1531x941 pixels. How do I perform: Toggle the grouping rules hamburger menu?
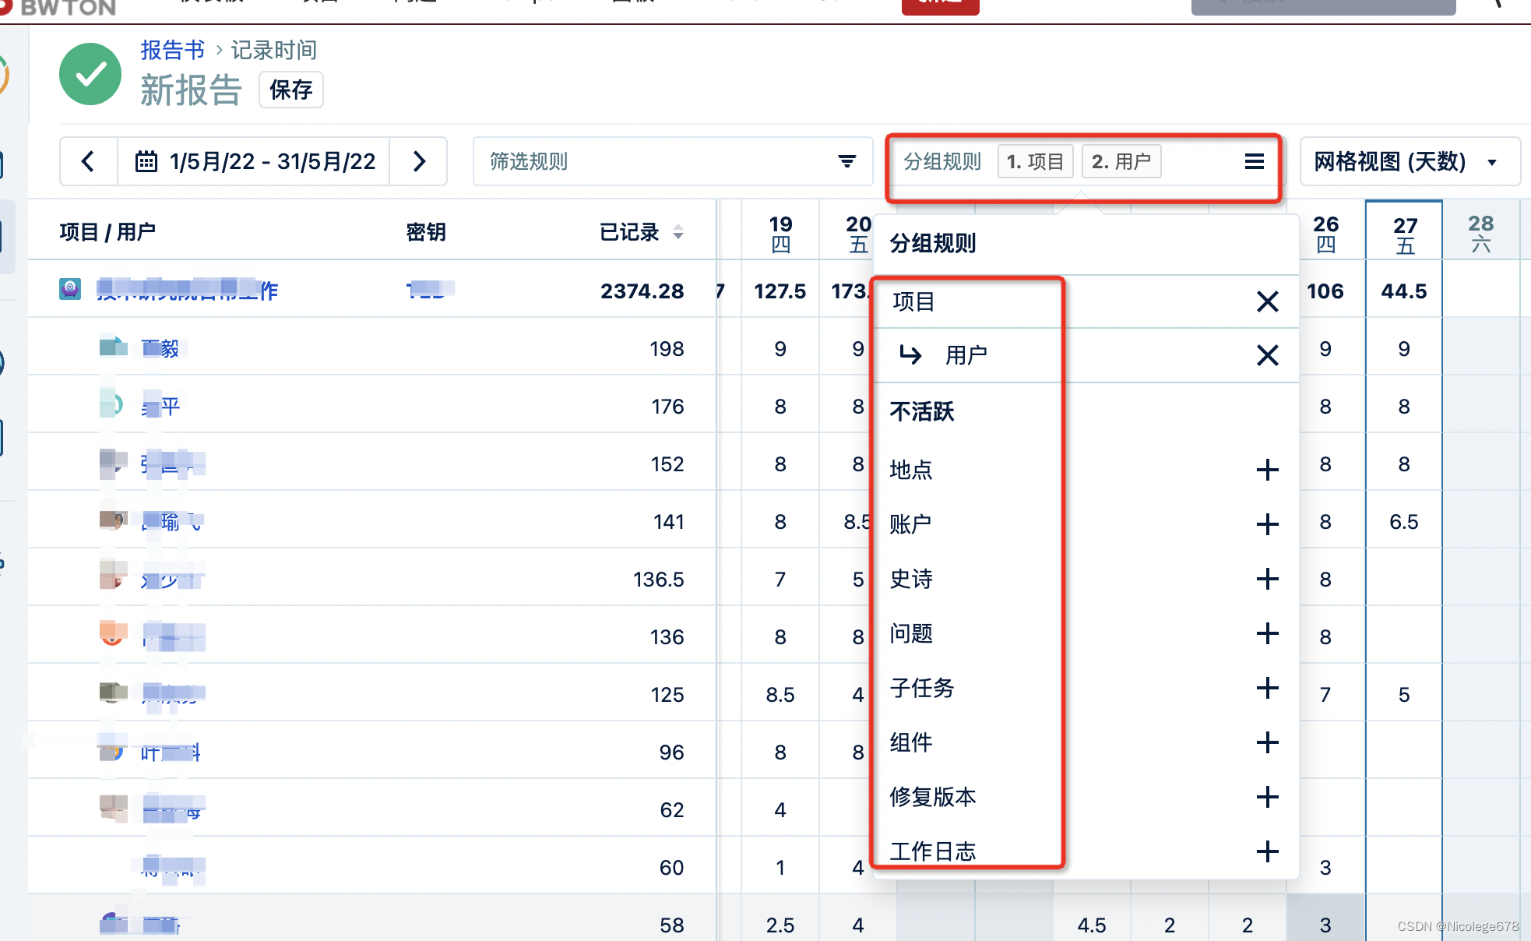point(1254,161)
